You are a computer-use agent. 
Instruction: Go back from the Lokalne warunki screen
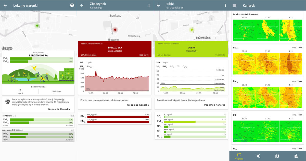coord(5,5)
